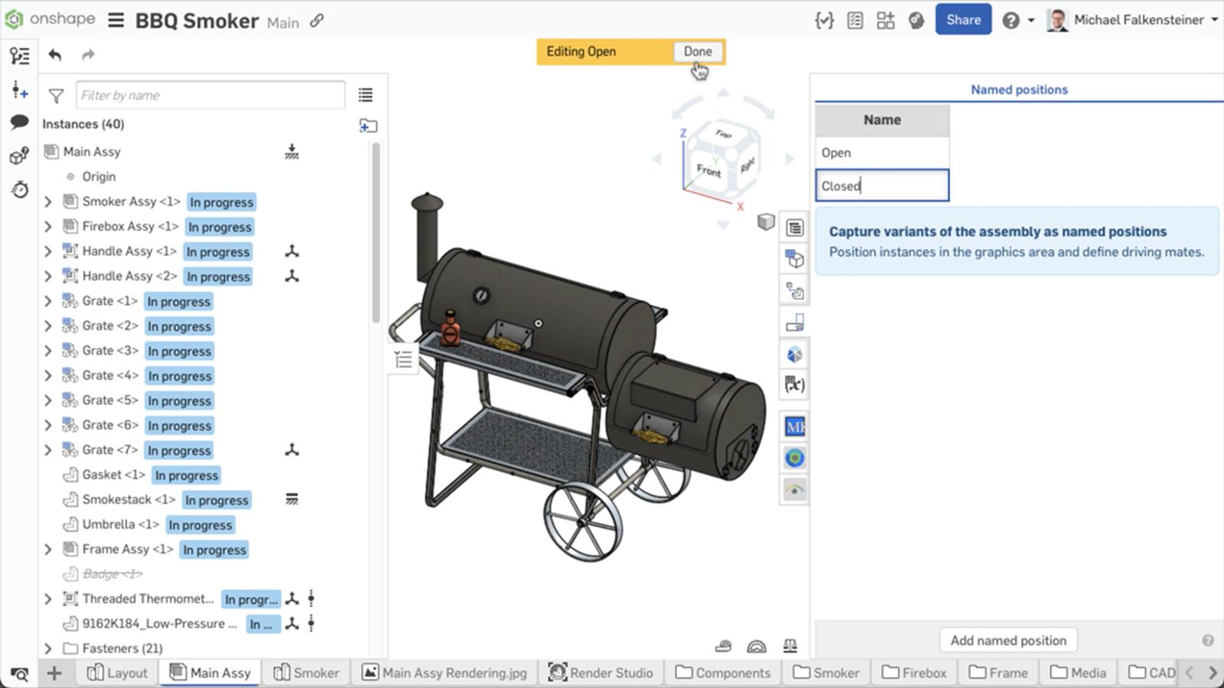Expand the Fasteners (21) folder
1224x688 pixels.
pos(48,648)
